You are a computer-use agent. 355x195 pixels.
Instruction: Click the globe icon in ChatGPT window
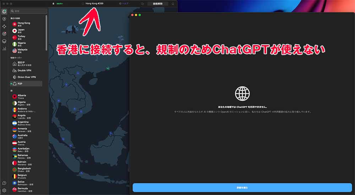(x=242, y=94)
